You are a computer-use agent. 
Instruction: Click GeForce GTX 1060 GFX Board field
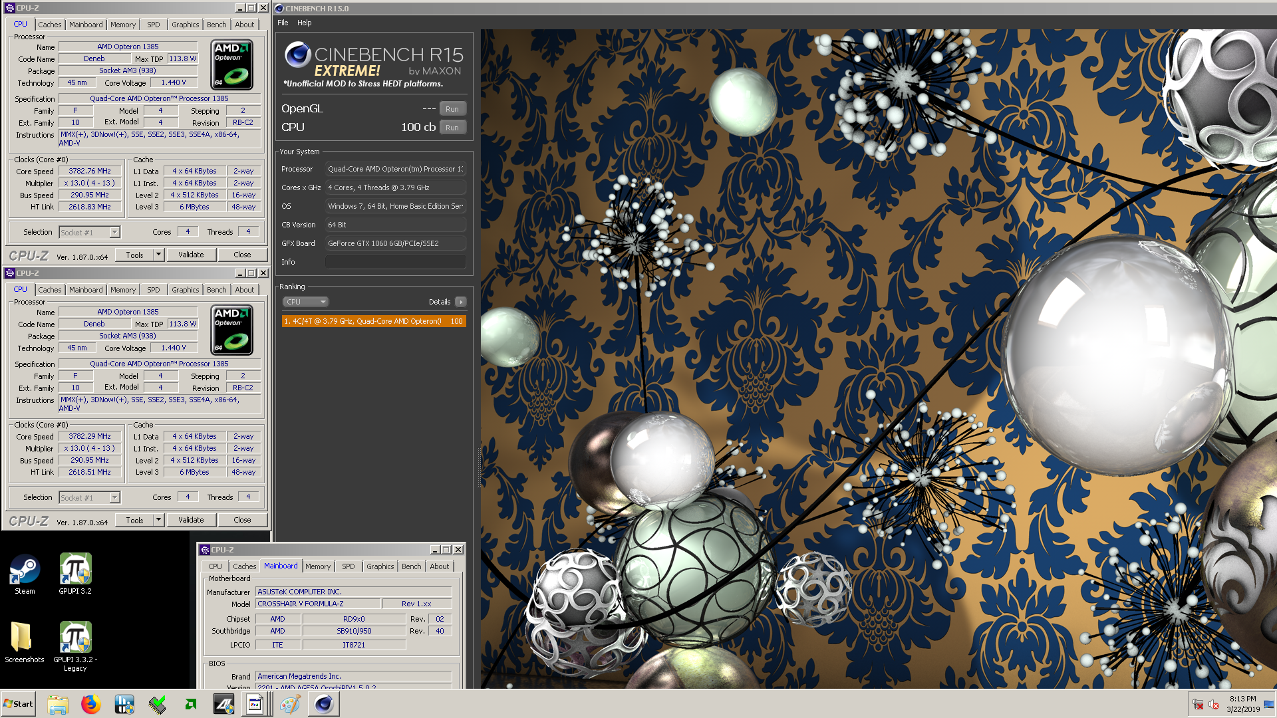click(x=395, y=243)
